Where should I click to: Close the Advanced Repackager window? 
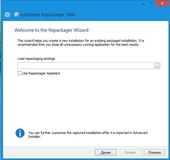[162, 4]
